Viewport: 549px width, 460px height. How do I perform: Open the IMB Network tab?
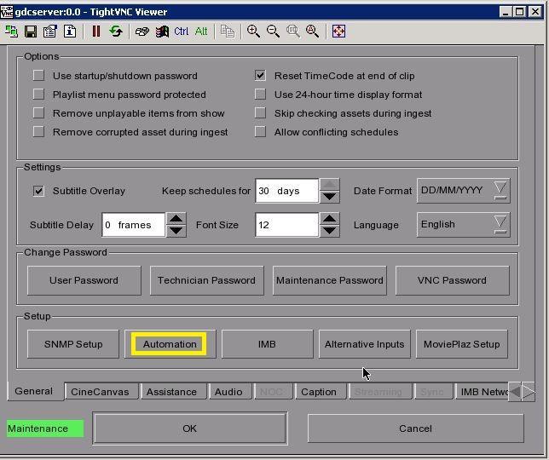click(483, 392)
